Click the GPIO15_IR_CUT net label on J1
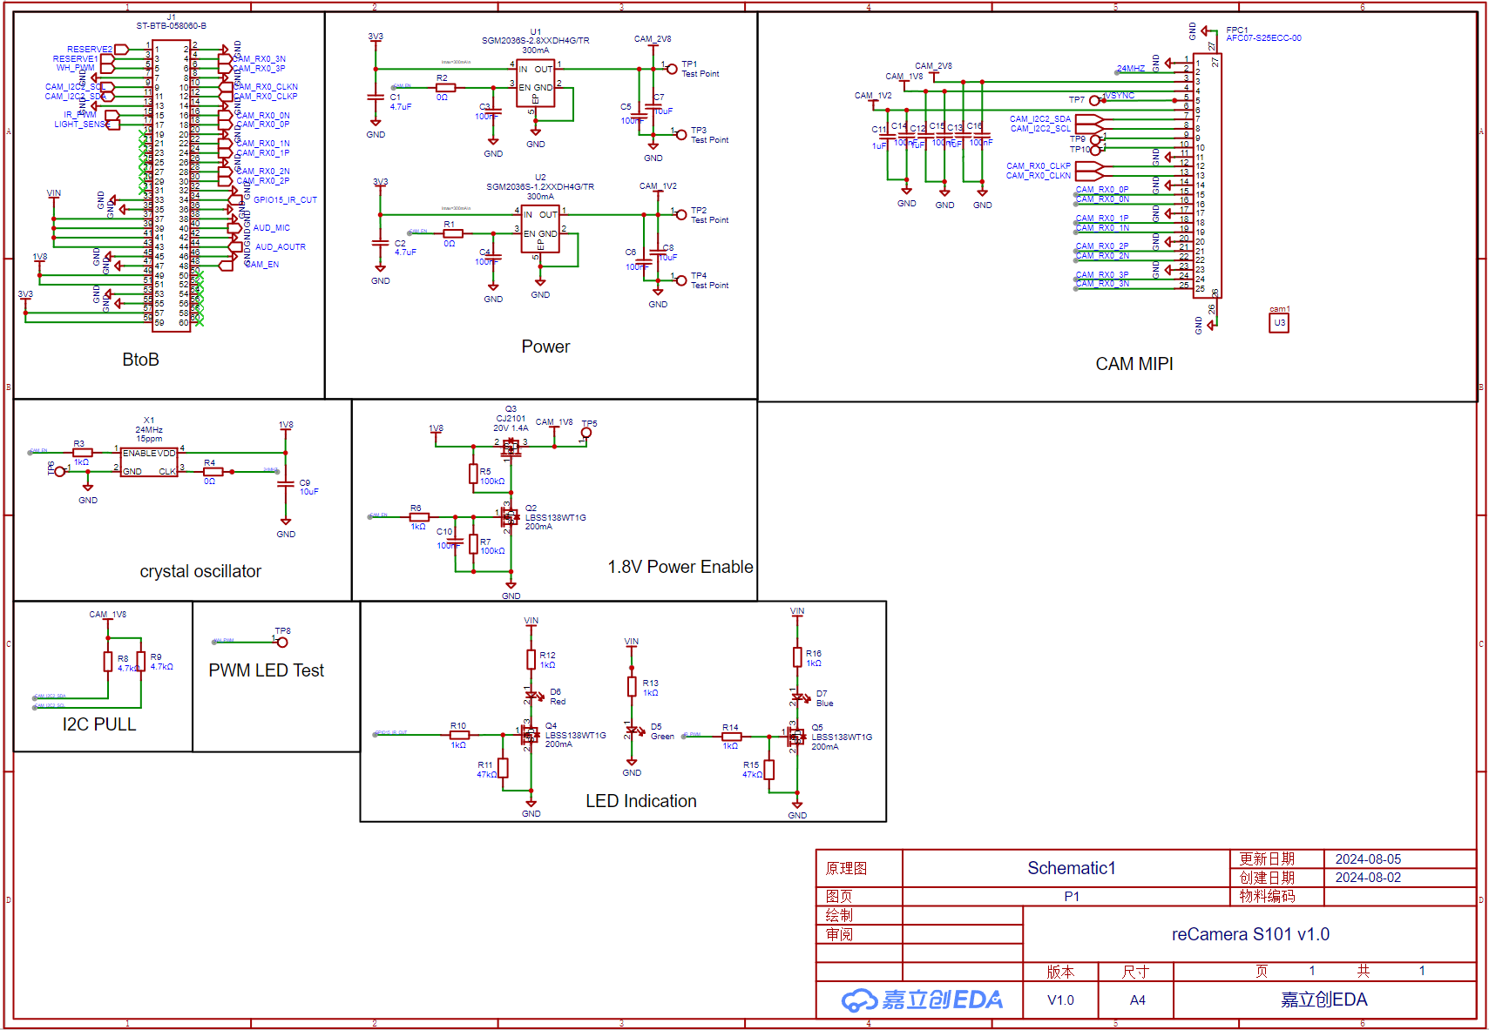Viewport: 1489px width, 1030px height. 285,200
